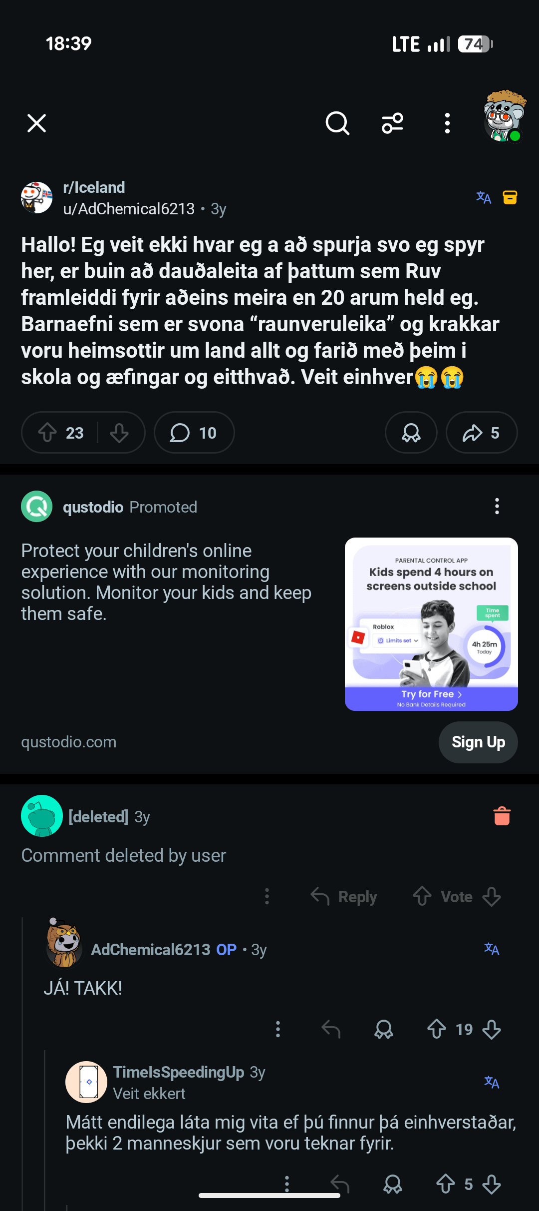Screen dimensions: 539x1211
Task: Open the post overflow menu in the header
Action: pyautogui.click(x=447, y=123)
